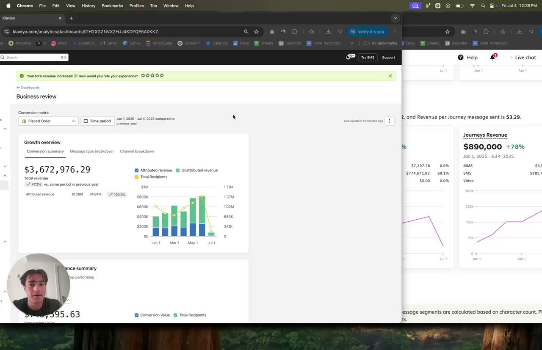This screenshot has width=542, height=350.
Task: Open a new tab with the plus icon
Action: [x=71, y=18]
